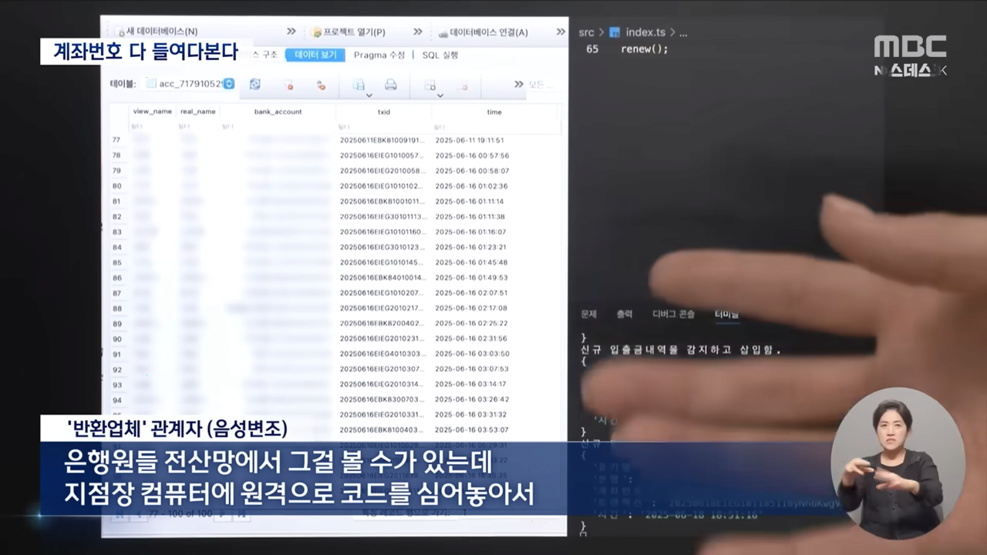
Task: Expand the save table dropdown arrow
Action: tap(369, 96)
